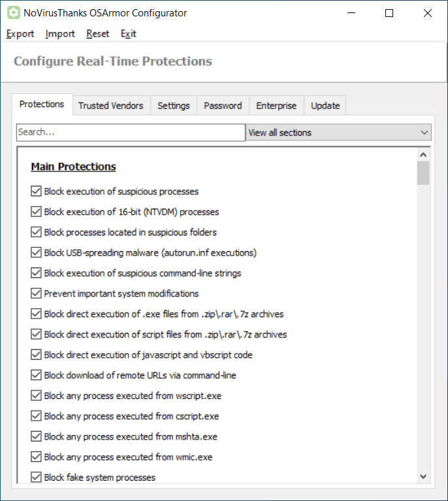Open the Import menu
The image size is (448, 501).
point(60,34)
